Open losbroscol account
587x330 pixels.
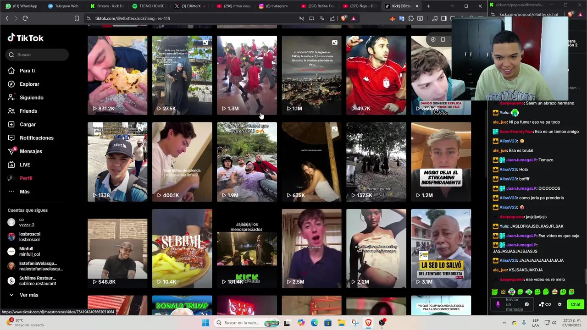pyautogui.click(x=24, y=236)
